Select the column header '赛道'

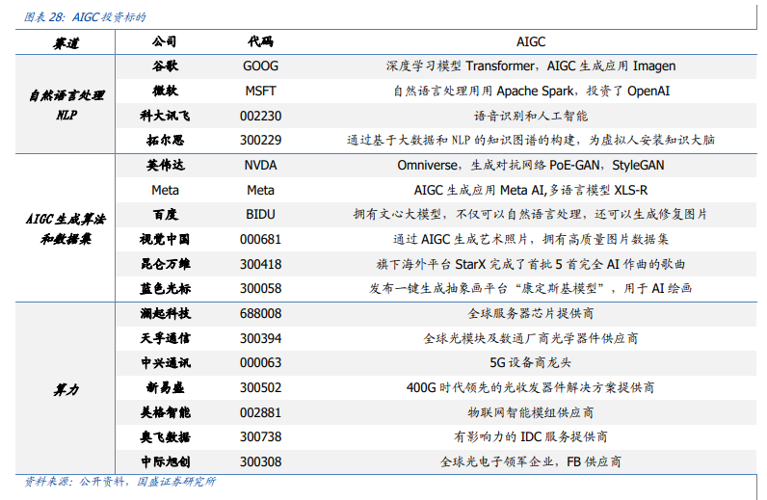click(66, 43)
